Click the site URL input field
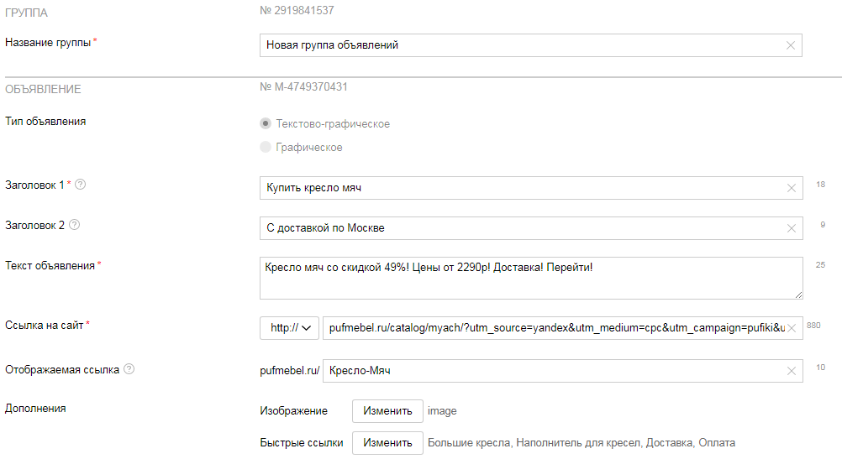This screenshot has height=459, width=842. [563, 328]
